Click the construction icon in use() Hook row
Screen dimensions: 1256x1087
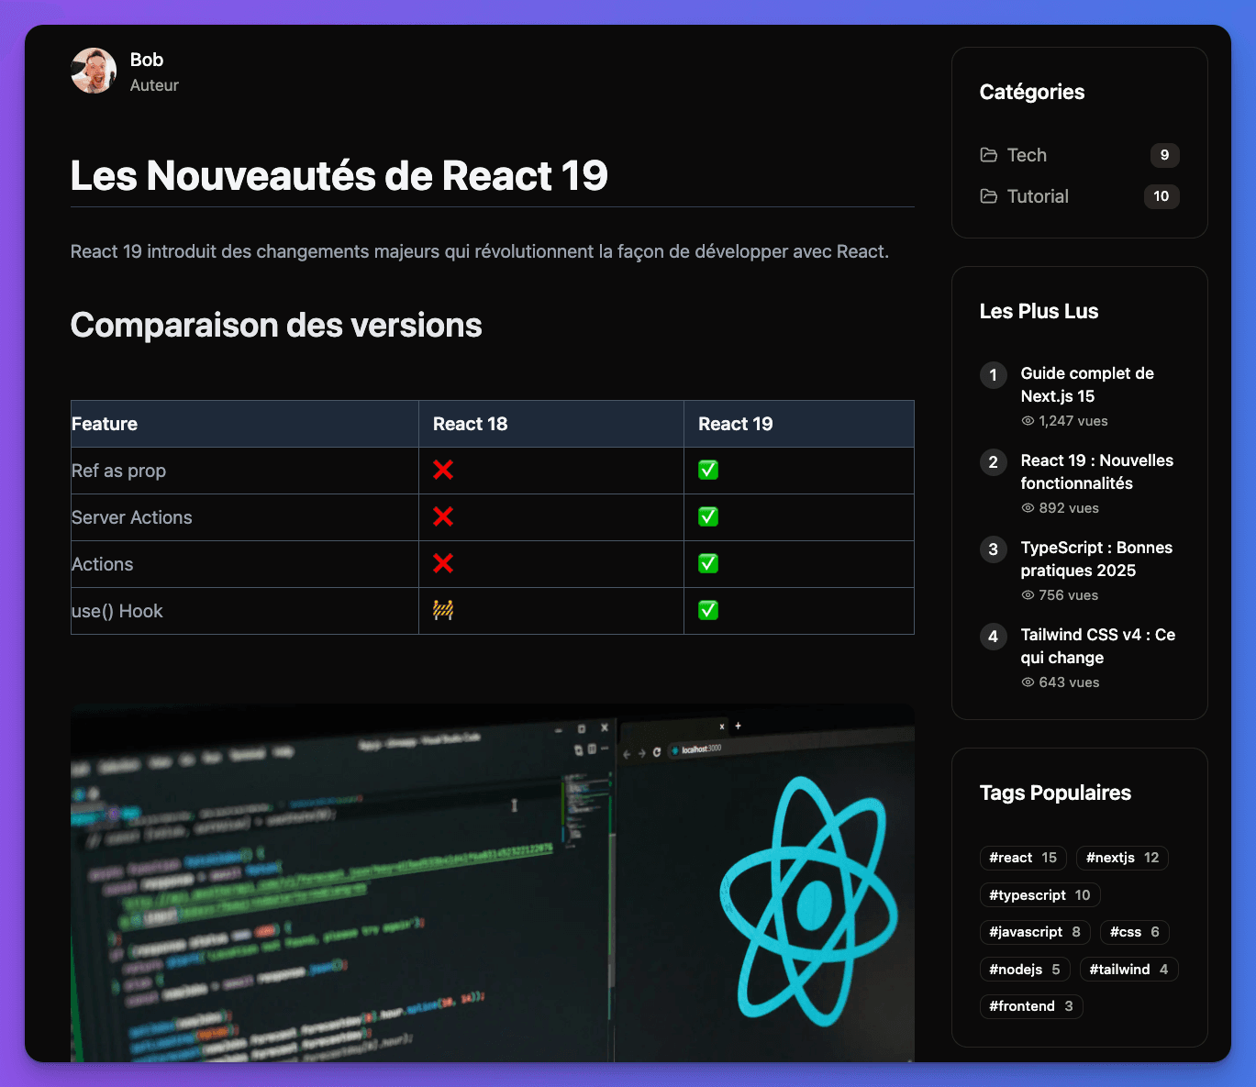tap(443, 611)
